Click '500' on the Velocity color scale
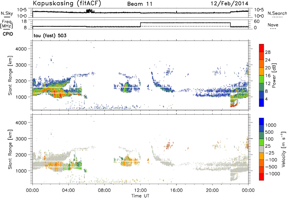 pyautogui.click(x=269, y=132)
